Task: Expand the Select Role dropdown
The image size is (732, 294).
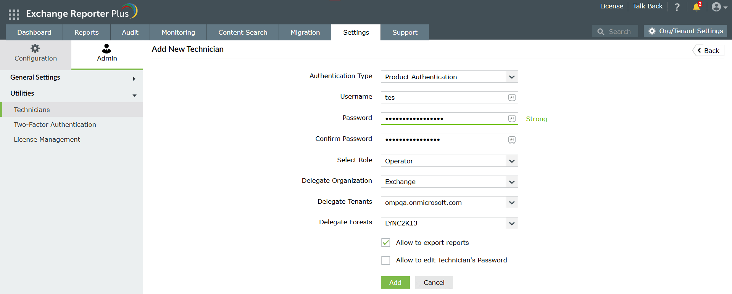Action: click(x=449, y=161)
